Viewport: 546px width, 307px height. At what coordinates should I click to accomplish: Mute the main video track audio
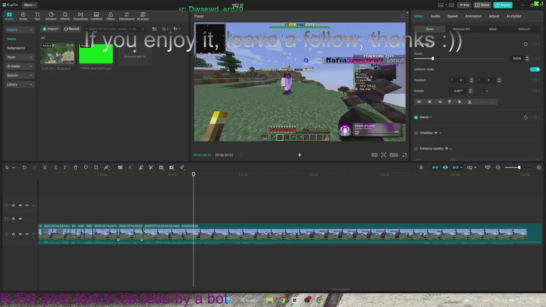pyautogui.click(x=27, y=234)
